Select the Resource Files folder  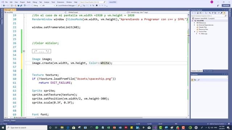pyautogui.click(x=203, y=29)
